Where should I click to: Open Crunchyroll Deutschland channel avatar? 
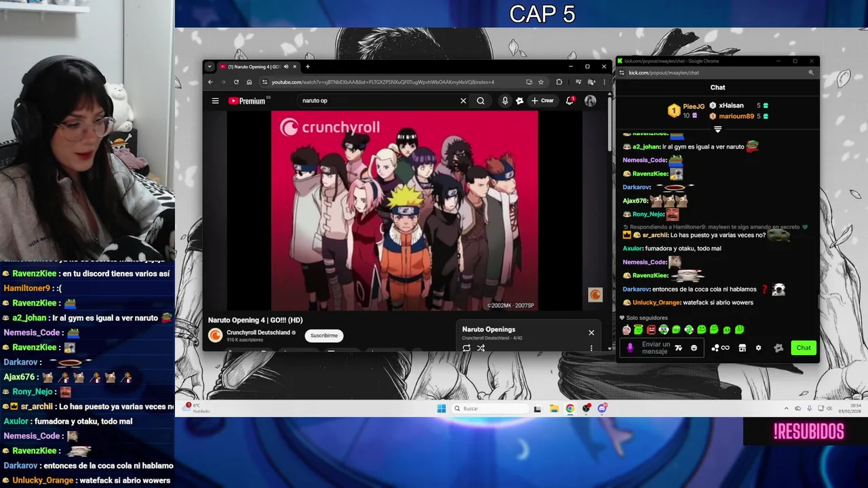[x=216, y=335]
